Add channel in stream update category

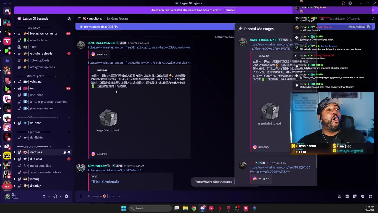click(x=69, y=76)
